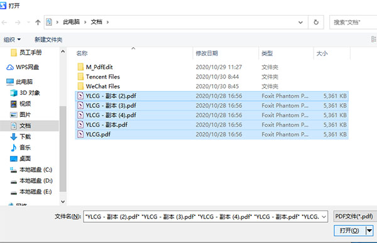Sort files by 修改日期 column header
The width and height of the screenshot is (377, 243).
pyautogui.click(x=207, y=53)
